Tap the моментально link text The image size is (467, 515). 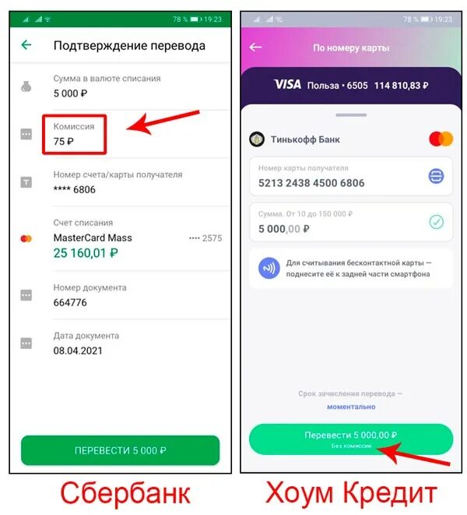point(351,407)
